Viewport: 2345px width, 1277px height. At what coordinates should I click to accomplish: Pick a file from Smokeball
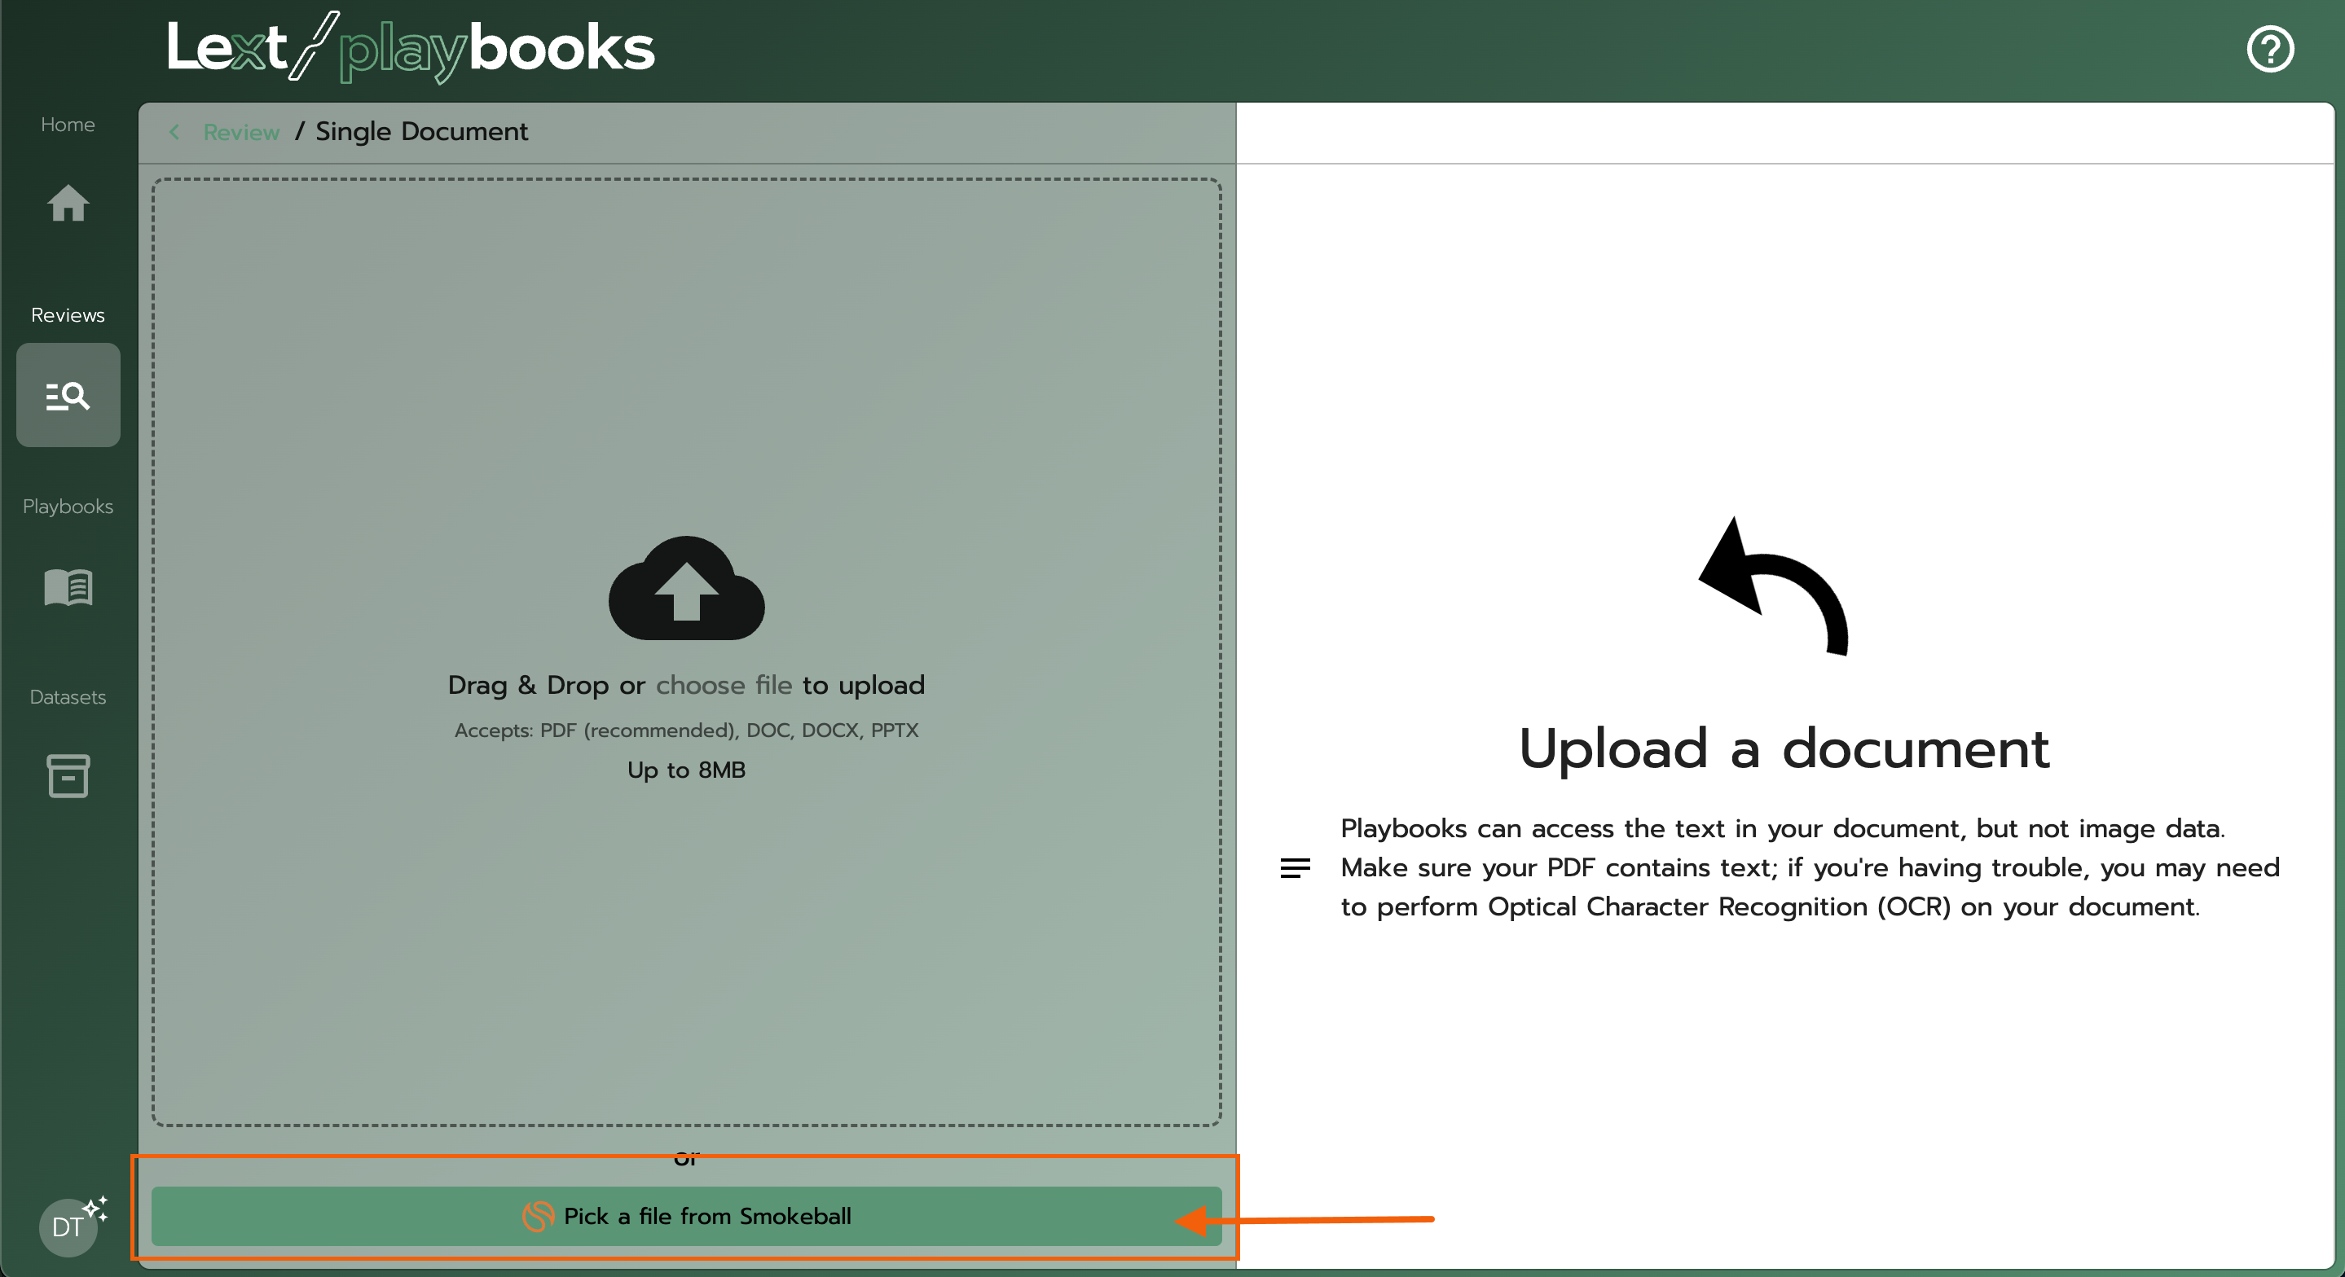686,1216
